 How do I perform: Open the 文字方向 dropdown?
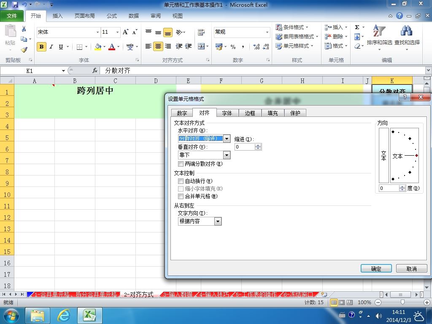click(218, 221)
